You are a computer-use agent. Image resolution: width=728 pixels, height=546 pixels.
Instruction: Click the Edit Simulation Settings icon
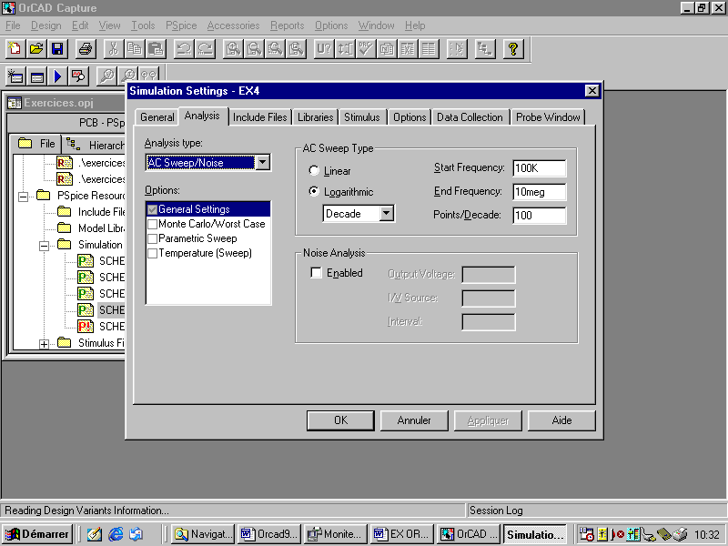pyautogui.click(x=36, y=76)
